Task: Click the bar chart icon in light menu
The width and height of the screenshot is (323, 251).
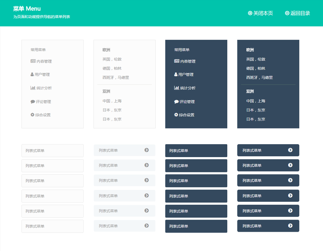Action: pyautogui.click(x=33, y=88)
